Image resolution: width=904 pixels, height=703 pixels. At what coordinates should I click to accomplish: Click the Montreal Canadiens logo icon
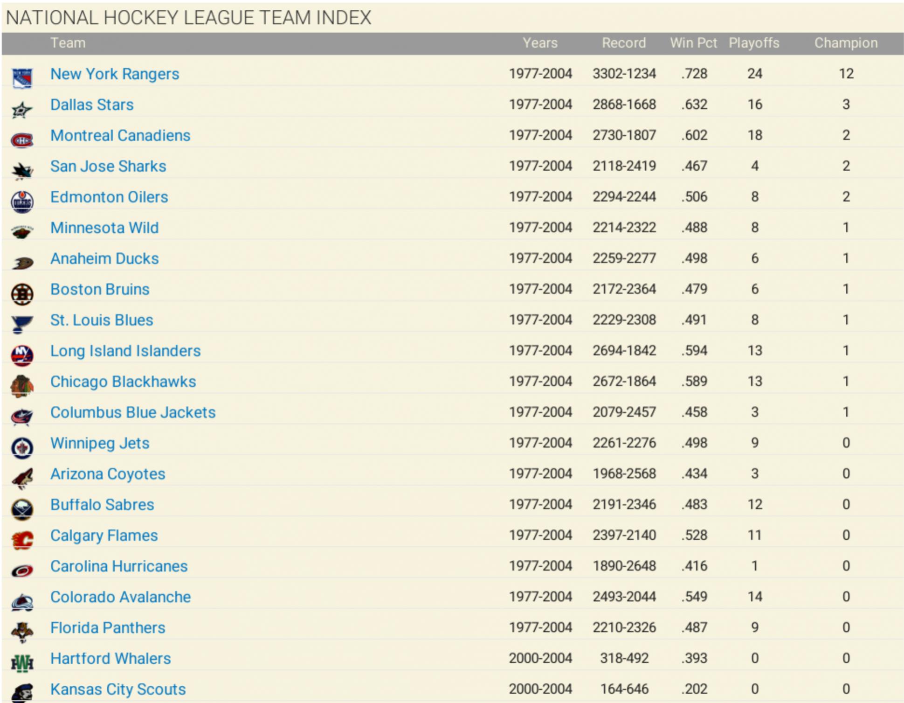22,140
